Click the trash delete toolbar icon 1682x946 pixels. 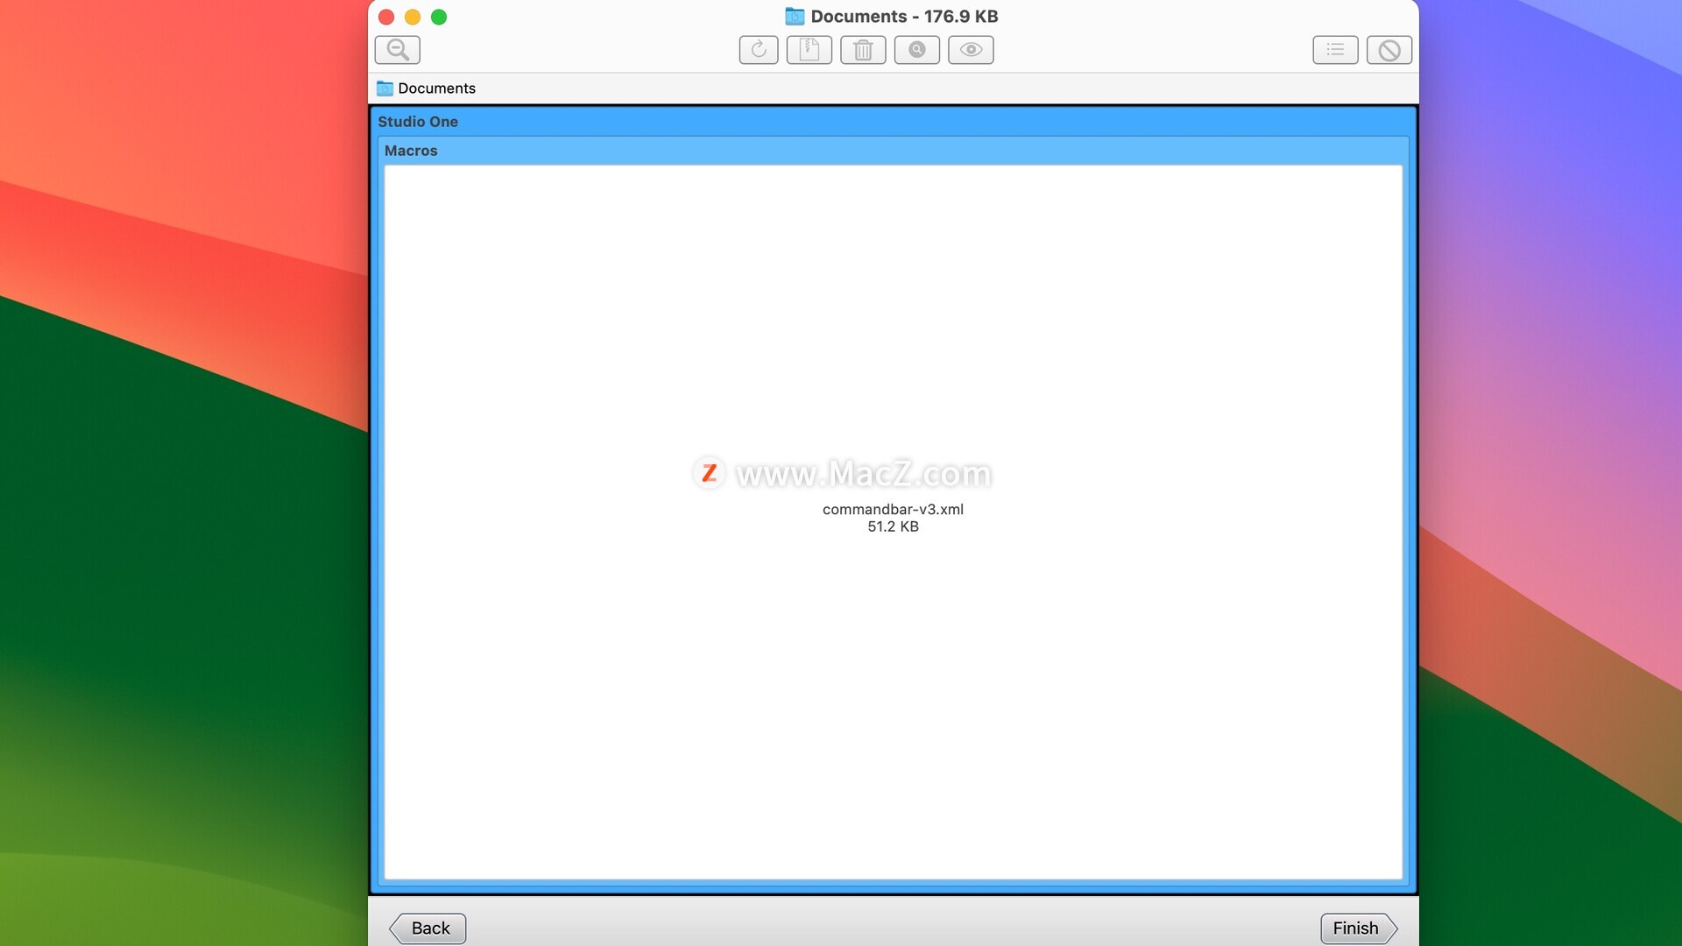pyautogui.click(x=863, y=50)
